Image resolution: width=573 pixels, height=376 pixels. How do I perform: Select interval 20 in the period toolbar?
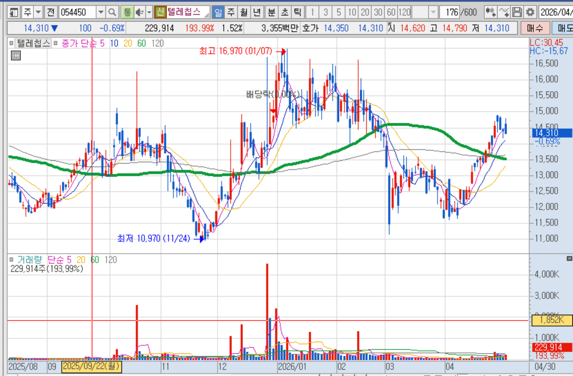click(x=365, y=12)
